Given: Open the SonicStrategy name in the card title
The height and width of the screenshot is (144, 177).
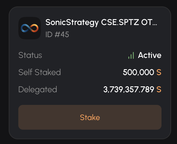Looking at the screenshot, I should click(x=72, y=22).
